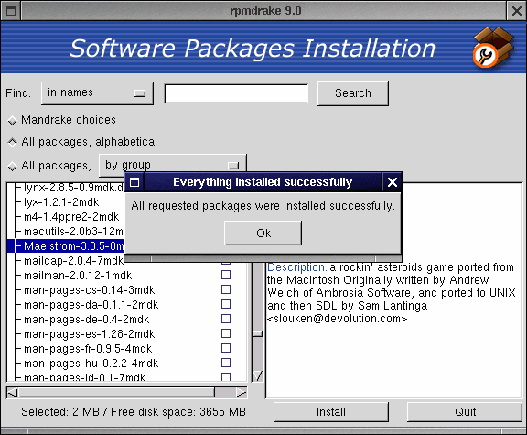The height and width of the screenshot is (435, 527).
Task: Select macutils-2.0b3 package row
Action: pyautogui.click(x=73, y=232)
